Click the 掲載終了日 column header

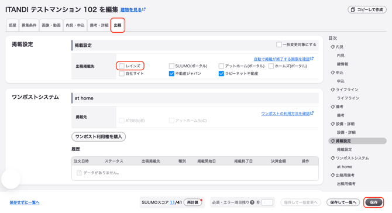tap(243, 162)
